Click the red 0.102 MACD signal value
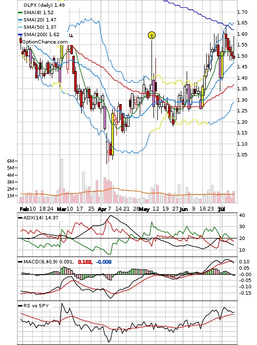Viewport: 257px width, 345px height. (85, 262)
